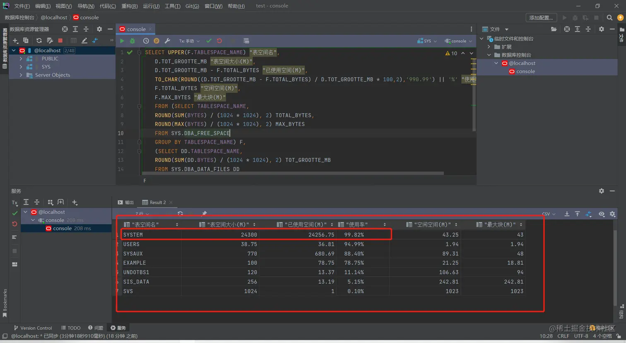Expand the PUBLIC schema node
Screen dimensions: 626x343
(21, 59)
